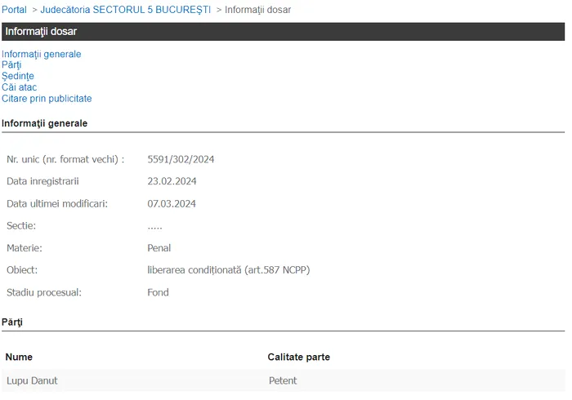
Task: Select the party name Lupu Danut
Action: click(x=32, y=380)
